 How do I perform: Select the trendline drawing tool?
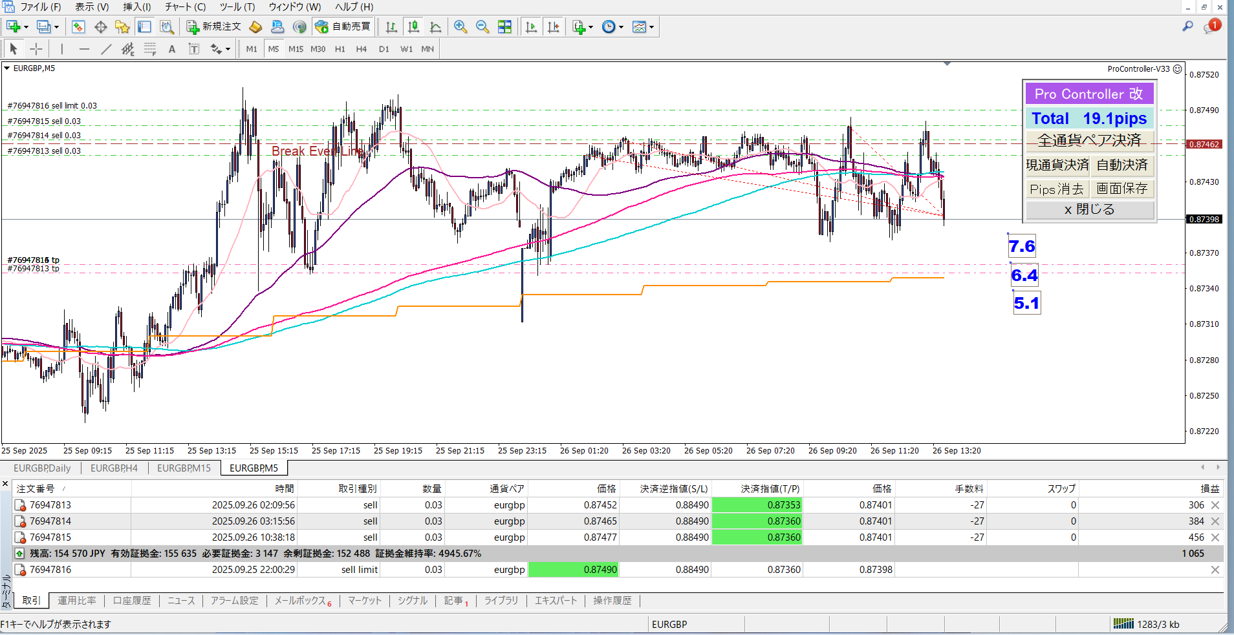[x=106, y=49]
